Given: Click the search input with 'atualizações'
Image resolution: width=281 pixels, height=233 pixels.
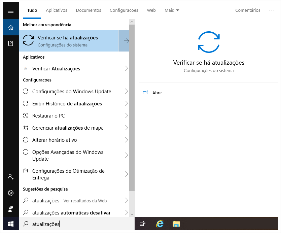Looking at the screenshot, I should point(77,224).
